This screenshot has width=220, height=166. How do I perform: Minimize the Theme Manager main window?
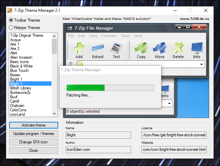[175, 10]
